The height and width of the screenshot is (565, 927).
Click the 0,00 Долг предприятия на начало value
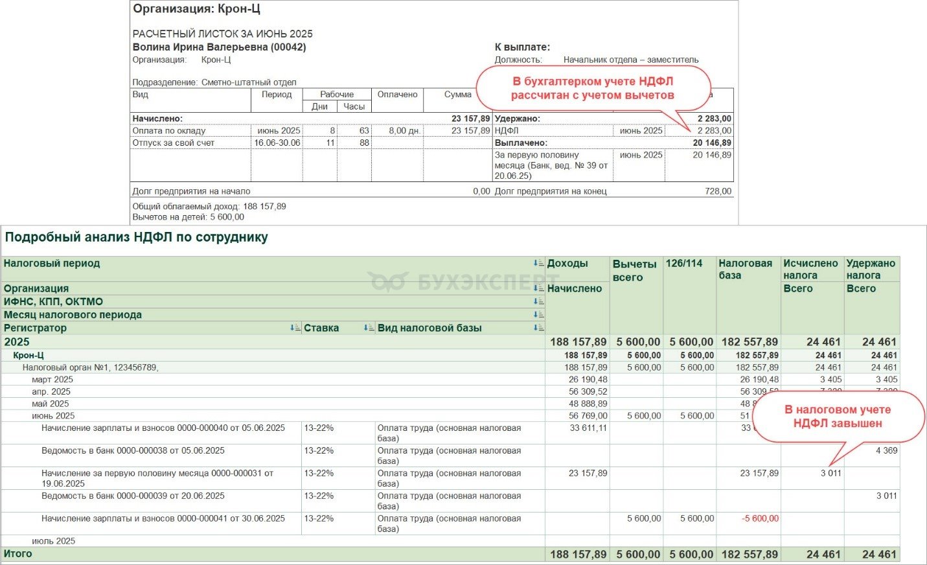481,191
